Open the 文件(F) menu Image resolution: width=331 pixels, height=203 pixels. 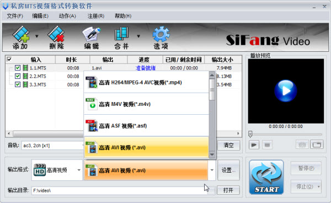15,16
